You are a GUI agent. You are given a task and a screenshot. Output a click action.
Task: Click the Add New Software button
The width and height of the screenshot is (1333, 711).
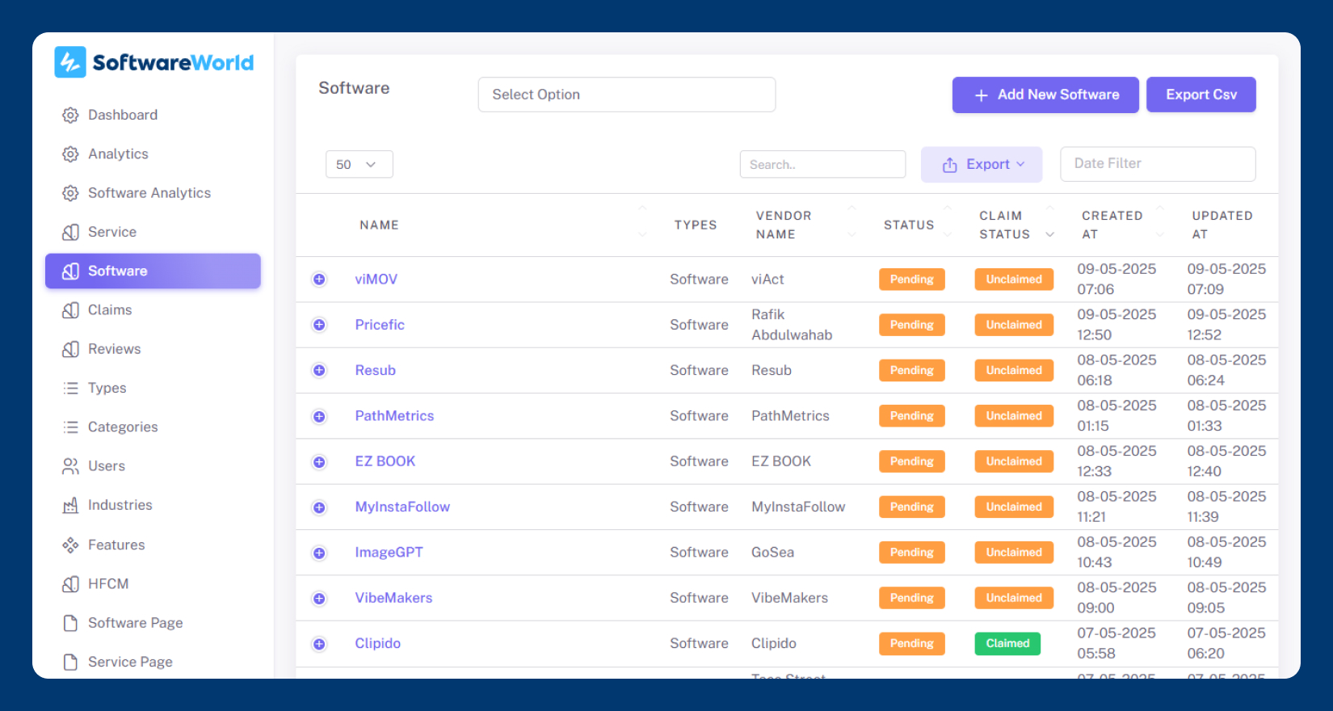coord(1045,95)
